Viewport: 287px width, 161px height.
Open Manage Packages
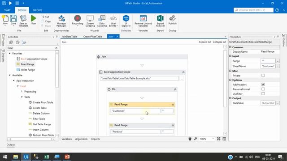(x=61, y=21)
